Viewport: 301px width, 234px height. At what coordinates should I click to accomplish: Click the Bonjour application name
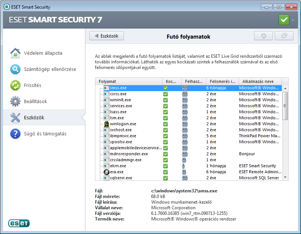[247, 154]
